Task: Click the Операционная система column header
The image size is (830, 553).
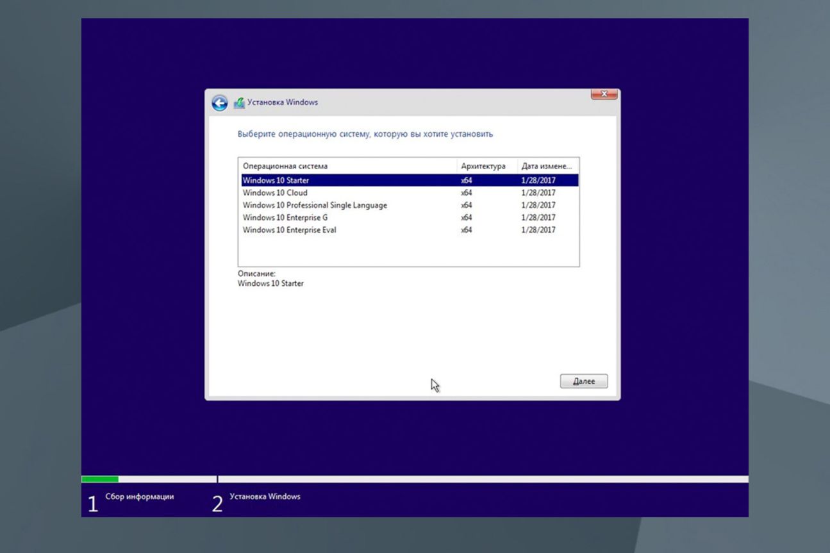Action: 347,166
